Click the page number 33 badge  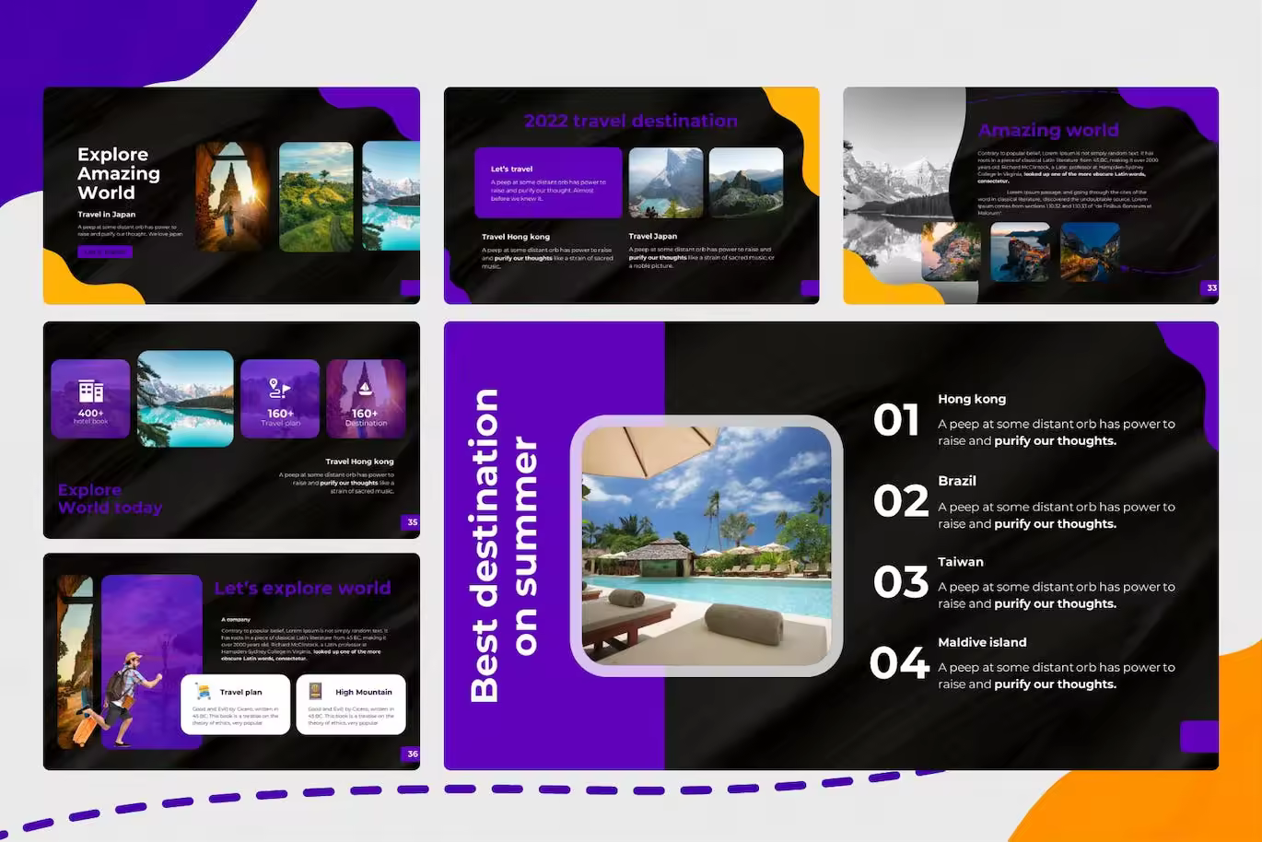coord(1211,288)
